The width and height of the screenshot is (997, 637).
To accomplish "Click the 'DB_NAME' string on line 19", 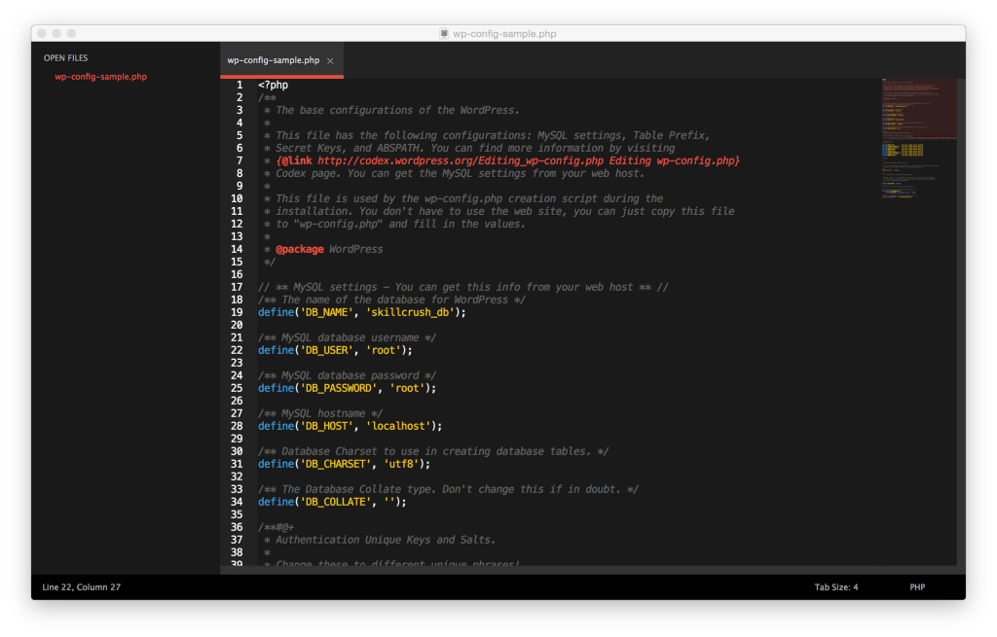I will point(327,312).
